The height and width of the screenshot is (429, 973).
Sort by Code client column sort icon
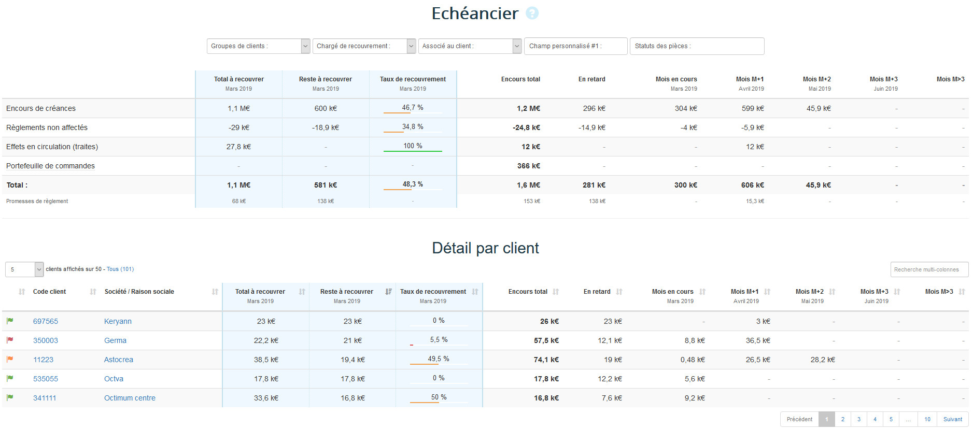tap(93, 292)
